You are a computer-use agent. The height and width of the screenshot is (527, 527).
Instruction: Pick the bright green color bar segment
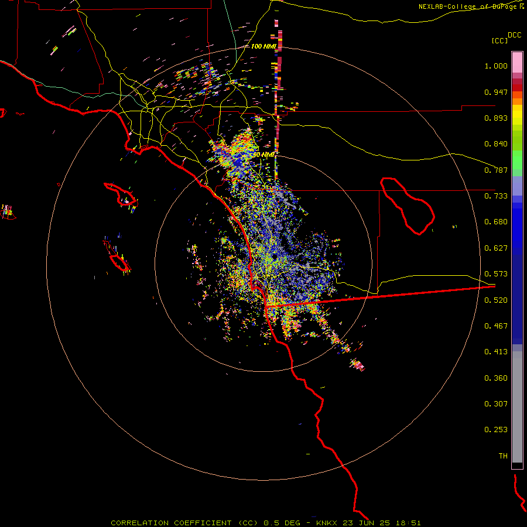[517, 160]
